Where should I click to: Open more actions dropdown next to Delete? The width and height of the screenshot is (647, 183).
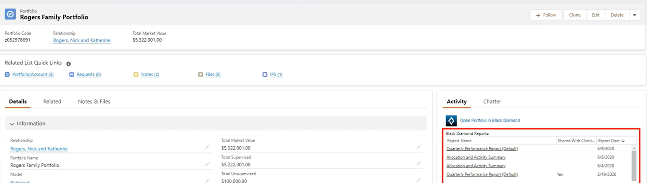click(x=634, y=15)
